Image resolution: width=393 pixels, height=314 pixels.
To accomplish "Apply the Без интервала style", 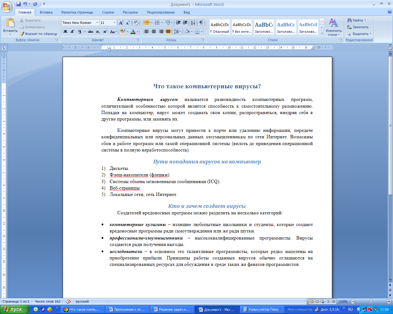I will (x=242, y=27).
